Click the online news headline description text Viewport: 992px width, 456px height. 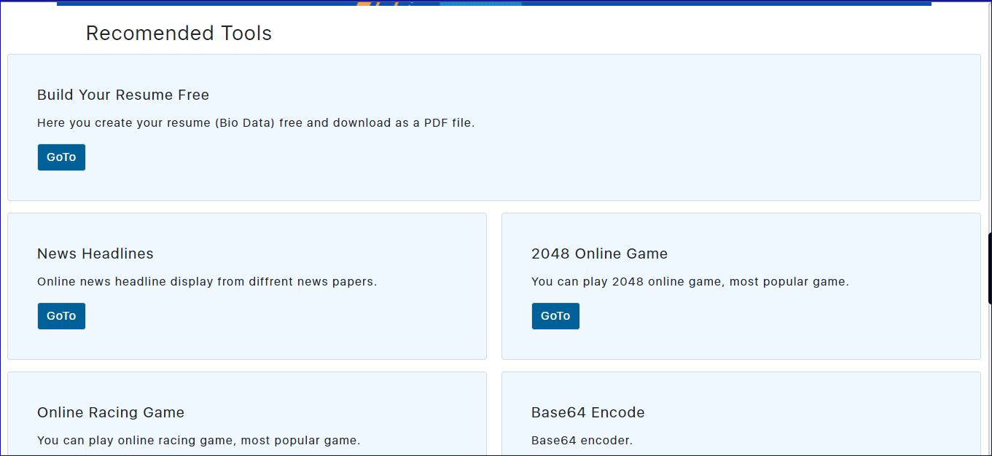pyautogui.click(x=207, y=282)
